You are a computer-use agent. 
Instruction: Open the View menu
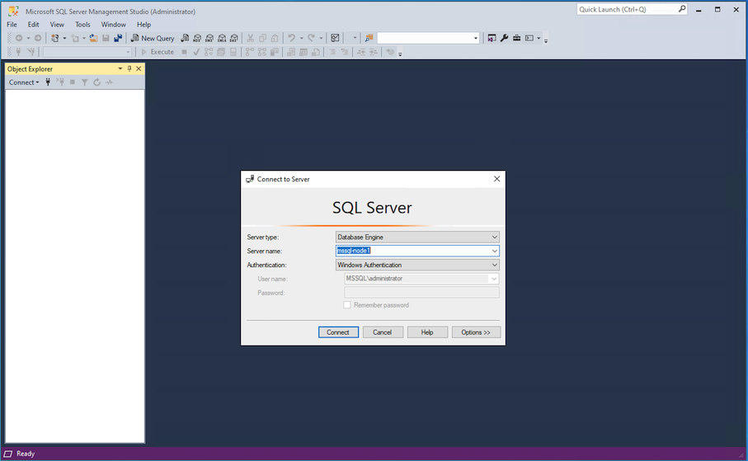point(57,25)
